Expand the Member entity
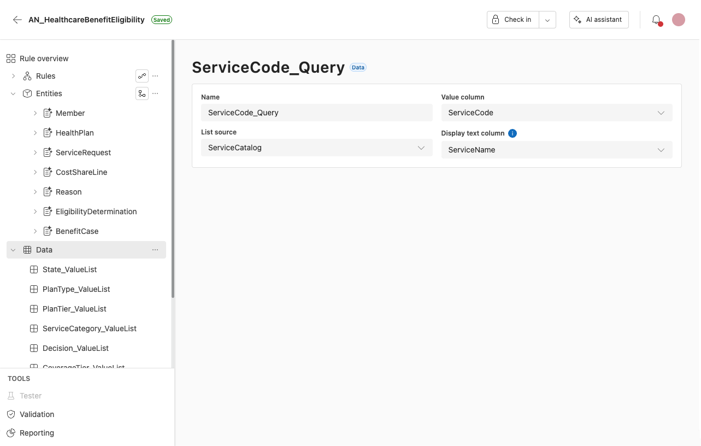Image resolution: width=701 pixels, height=446 pixels. pyautogui.click(x=35, y=113)
